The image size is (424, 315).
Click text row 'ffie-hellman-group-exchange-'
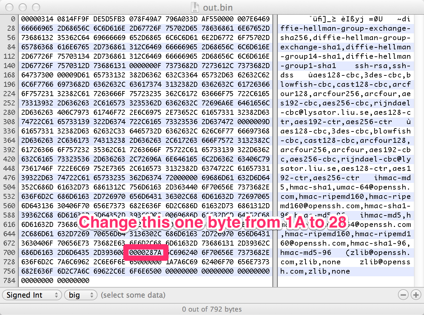click(x=345, y=28)
